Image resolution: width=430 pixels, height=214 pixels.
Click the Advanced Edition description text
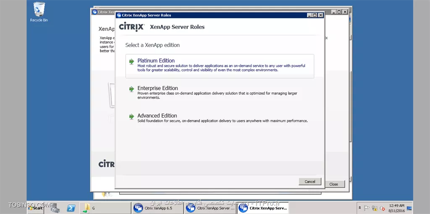[223, 121]
